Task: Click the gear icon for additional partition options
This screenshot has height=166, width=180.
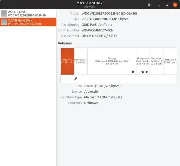Action: pos(76,79)
